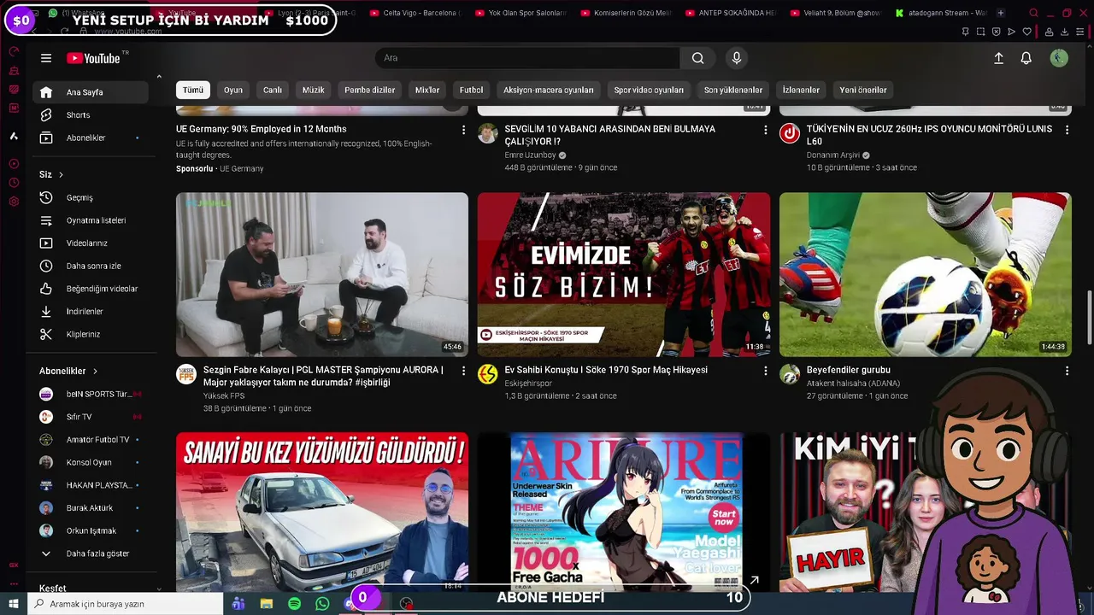Click the search magnifier button
This screenshot has height=615, width=1094.
pyautogui.click(x=698, y=58)
